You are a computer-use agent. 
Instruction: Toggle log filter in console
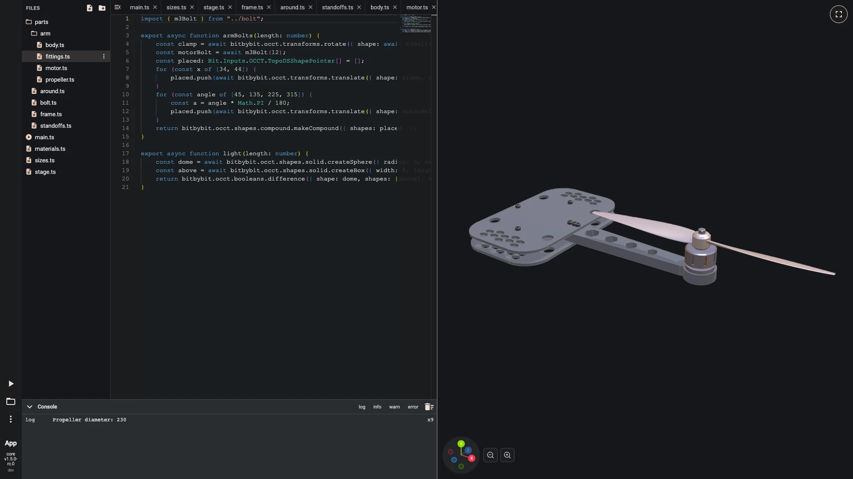click(x=362, y=407)
